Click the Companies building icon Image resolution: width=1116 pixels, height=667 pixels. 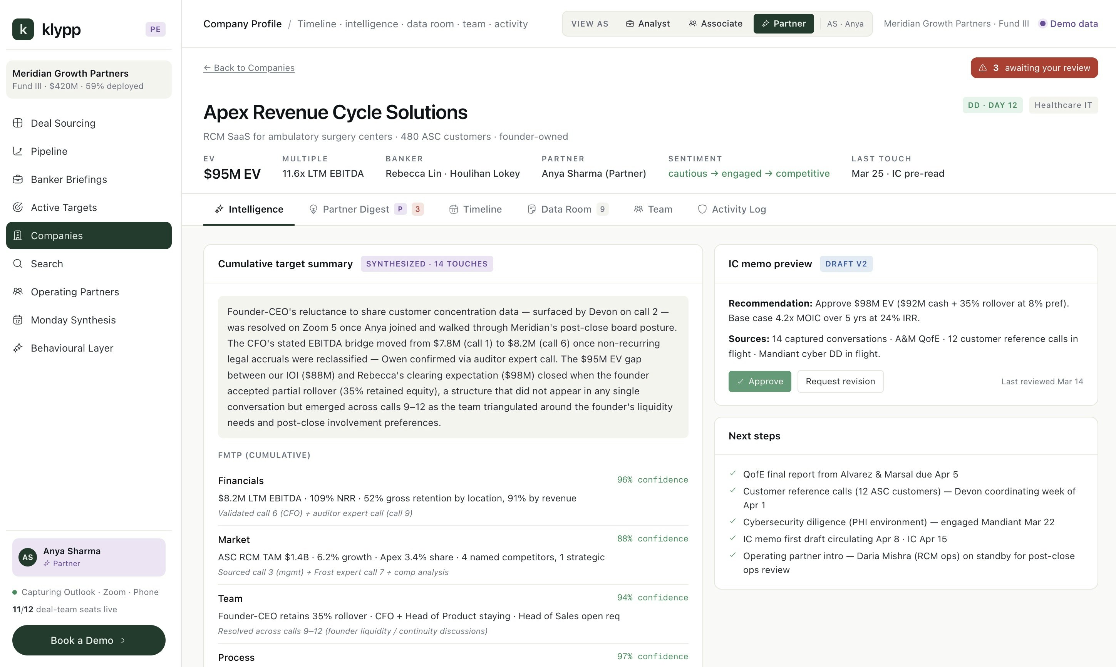18,236
